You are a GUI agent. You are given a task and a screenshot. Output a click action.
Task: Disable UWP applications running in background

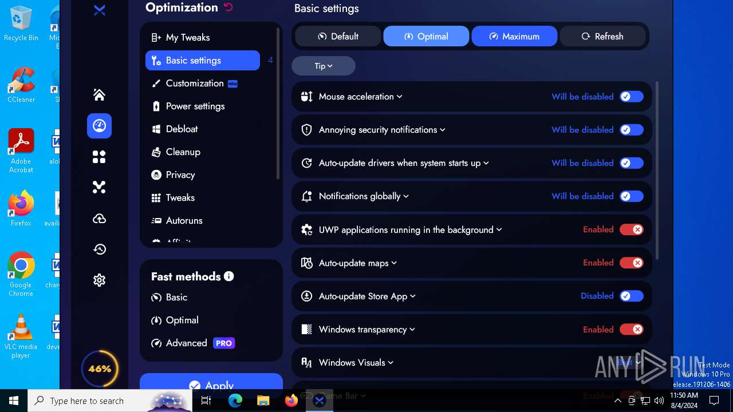pos(632,229)
